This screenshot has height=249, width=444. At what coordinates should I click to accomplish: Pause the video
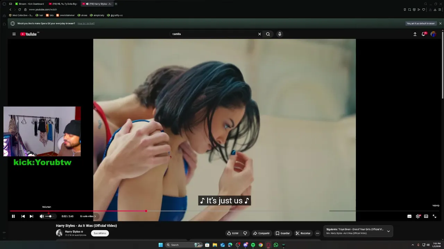coord(13,216)
